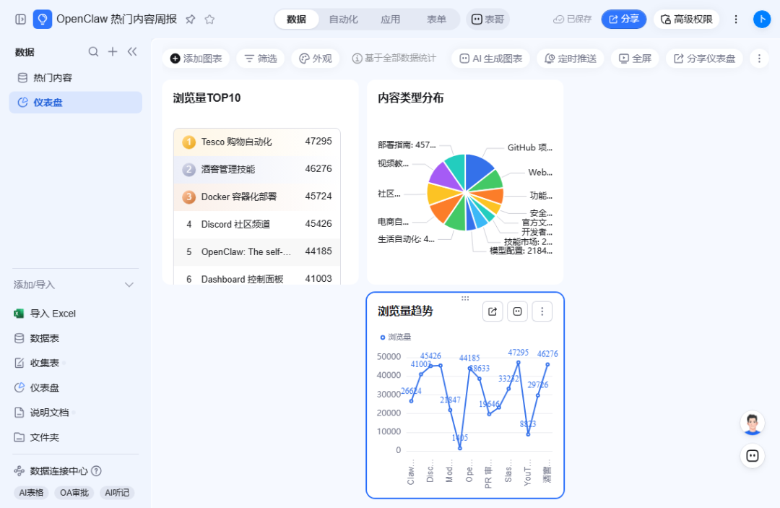Add a new 文件夹 folder
Viewport: 780px width, 508px height.
(x=37, y=437)
